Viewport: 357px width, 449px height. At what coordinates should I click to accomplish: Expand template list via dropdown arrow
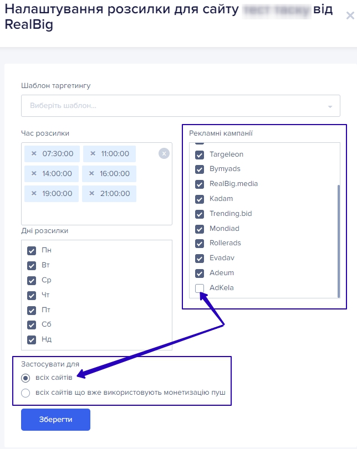tap(330, 106)
